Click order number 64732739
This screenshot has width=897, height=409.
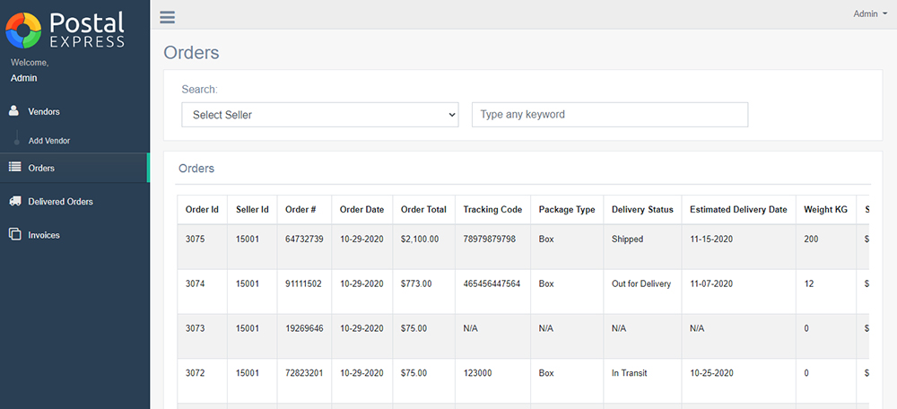pyautogui.click(x=304, y=239)
